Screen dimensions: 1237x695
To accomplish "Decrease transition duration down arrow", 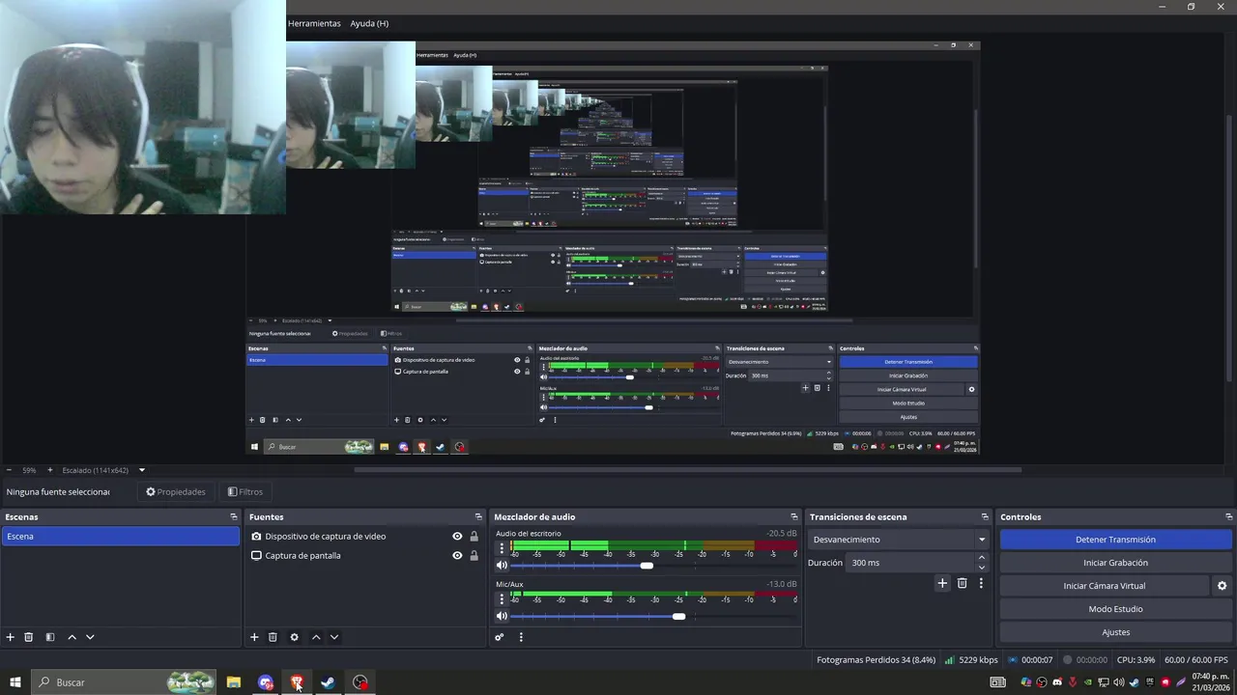I will coord(982,568).
